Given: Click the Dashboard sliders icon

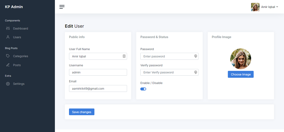Looking at the screenshot, I should click(x=8, y=28).
